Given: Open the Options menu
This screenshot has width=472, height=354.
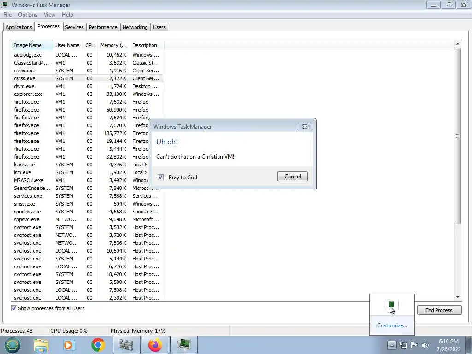Looking at the screenshot, I should pos(28,15).
